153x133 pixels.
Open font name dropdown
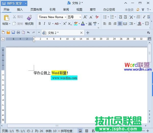[x=66, y=17]
